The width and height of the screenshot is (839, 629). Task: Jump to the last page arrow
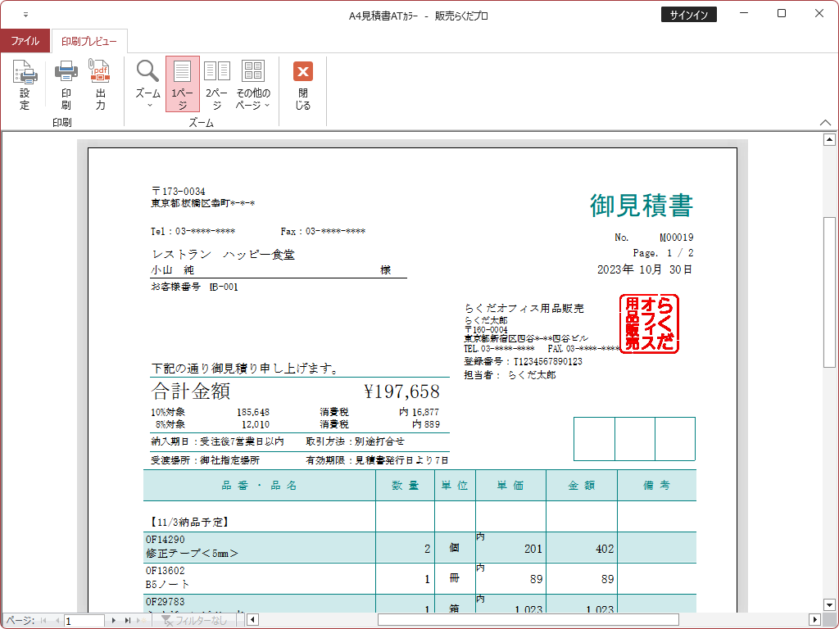(127, 621)
